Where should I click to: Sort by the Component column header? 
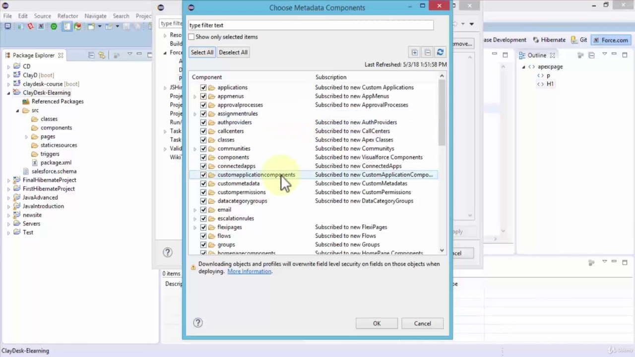tap(207, 77)
